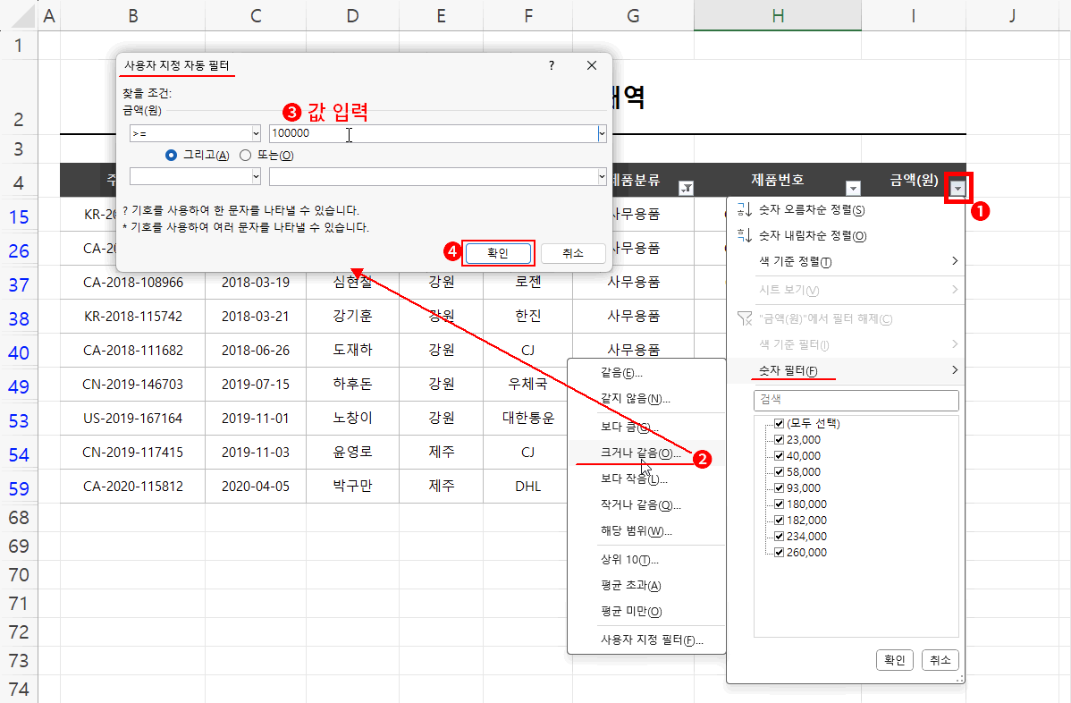Choose 상위 10 filter option
Screen dimensions: 1071x703
click(646, 560)
